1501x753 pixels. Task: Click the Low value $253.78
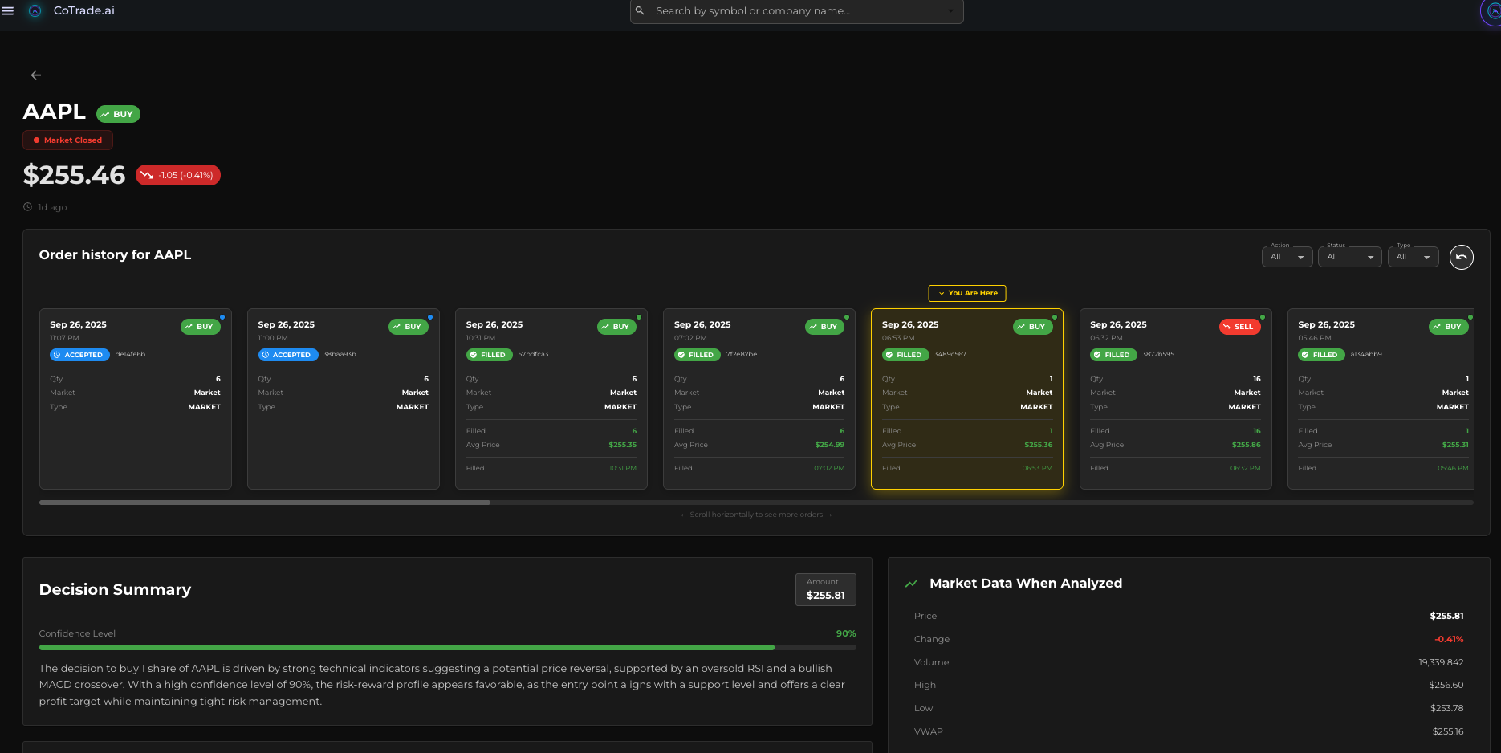[x=1446, y=708]
